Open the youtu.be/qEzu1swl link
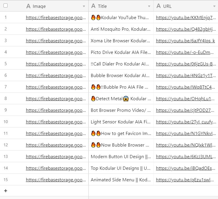 pyautogui.click(x=185, y=180)
